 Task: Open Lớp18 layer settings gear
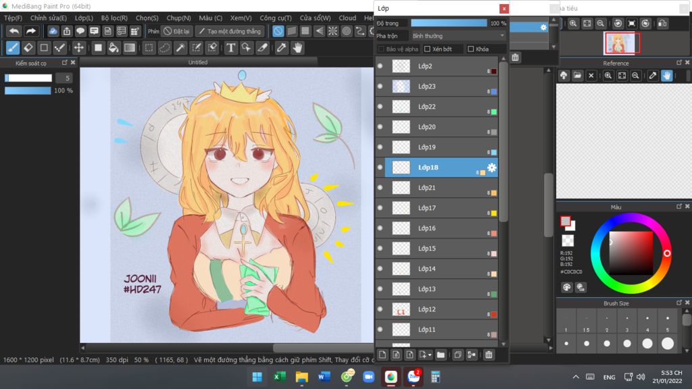(x=492, y=167)
